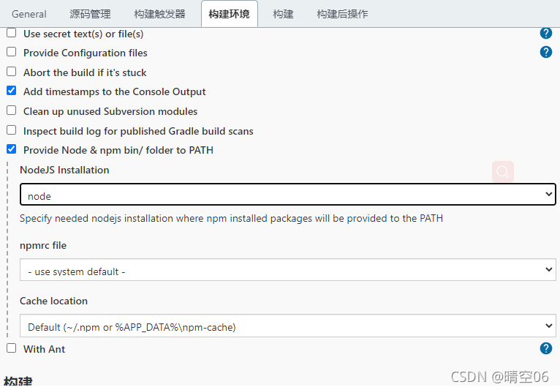Enable Use secret text(s) or file(s)
This screenshot has height=390, width=560.
(11, 33)
